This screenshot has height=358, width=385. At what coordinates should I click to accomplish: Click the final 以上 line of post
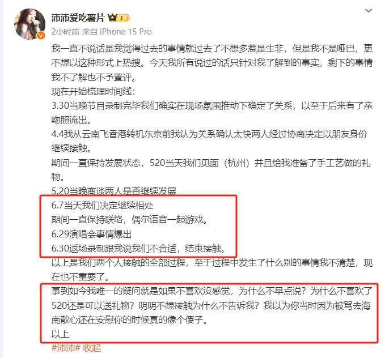pos(60,334)
